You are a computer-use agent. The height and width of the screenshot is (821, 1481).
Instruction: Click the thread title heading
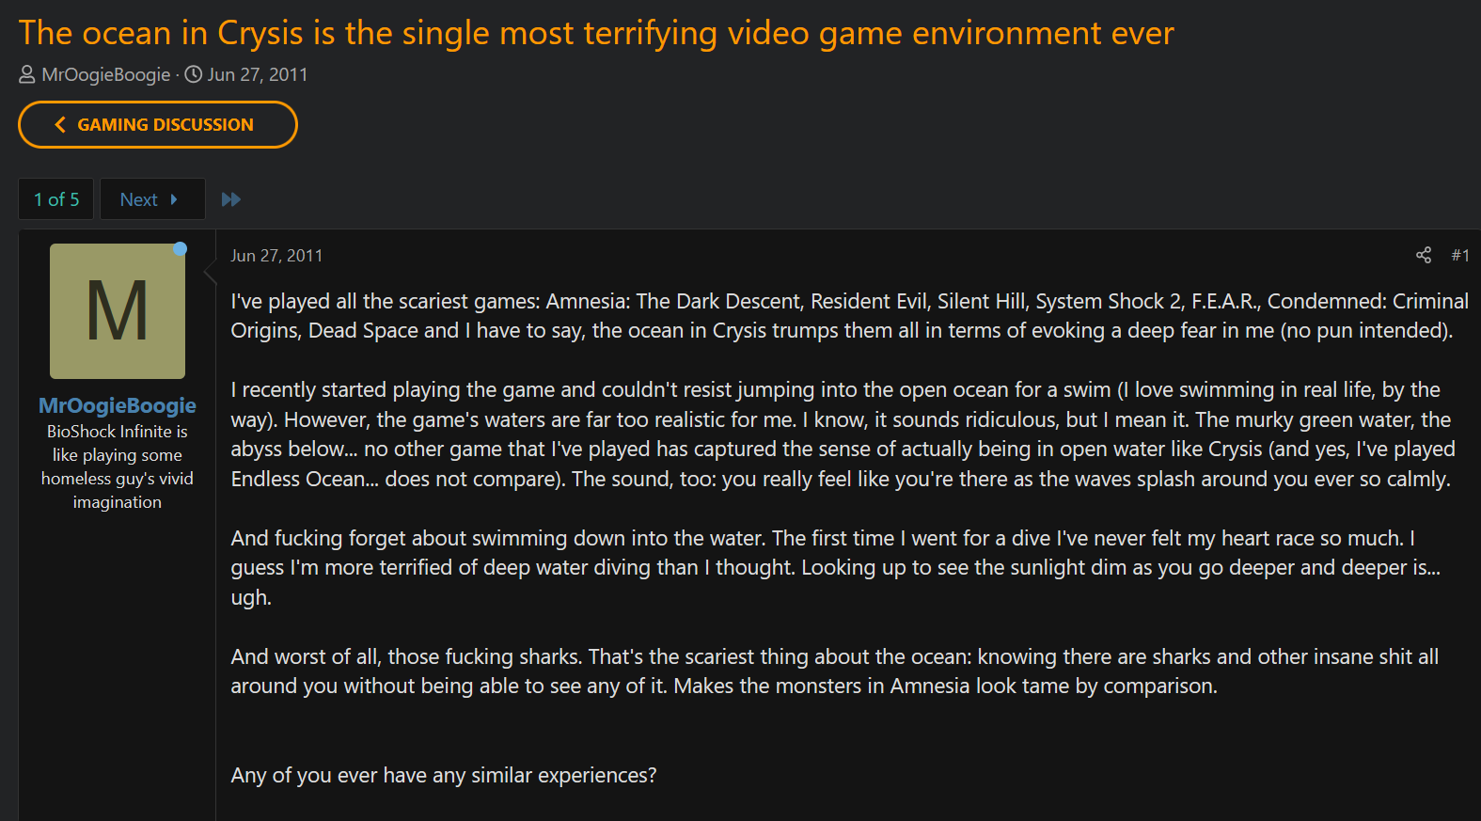596,33
